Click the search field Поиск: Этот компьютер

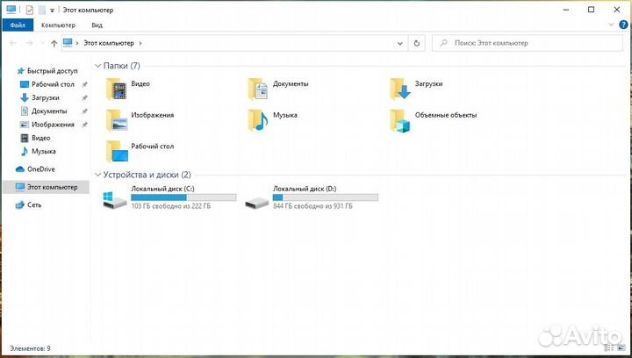pyautogui.click(x=527, y=42)
